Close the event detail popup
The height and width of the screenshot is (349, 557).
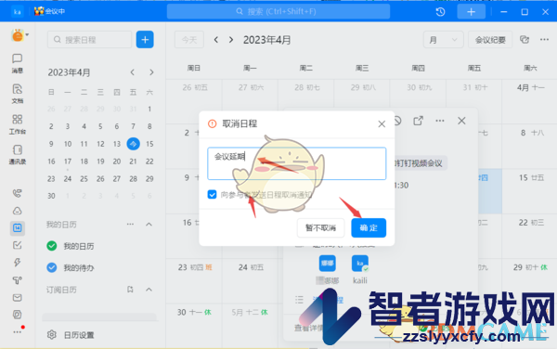pyautogui.click(x=461, y=121)
